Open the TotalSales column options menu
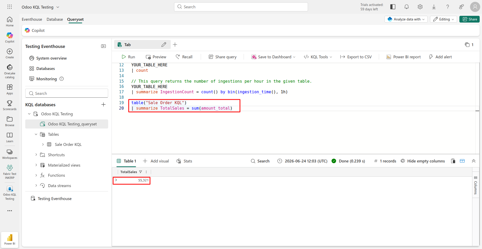 (x=146, y=172)
